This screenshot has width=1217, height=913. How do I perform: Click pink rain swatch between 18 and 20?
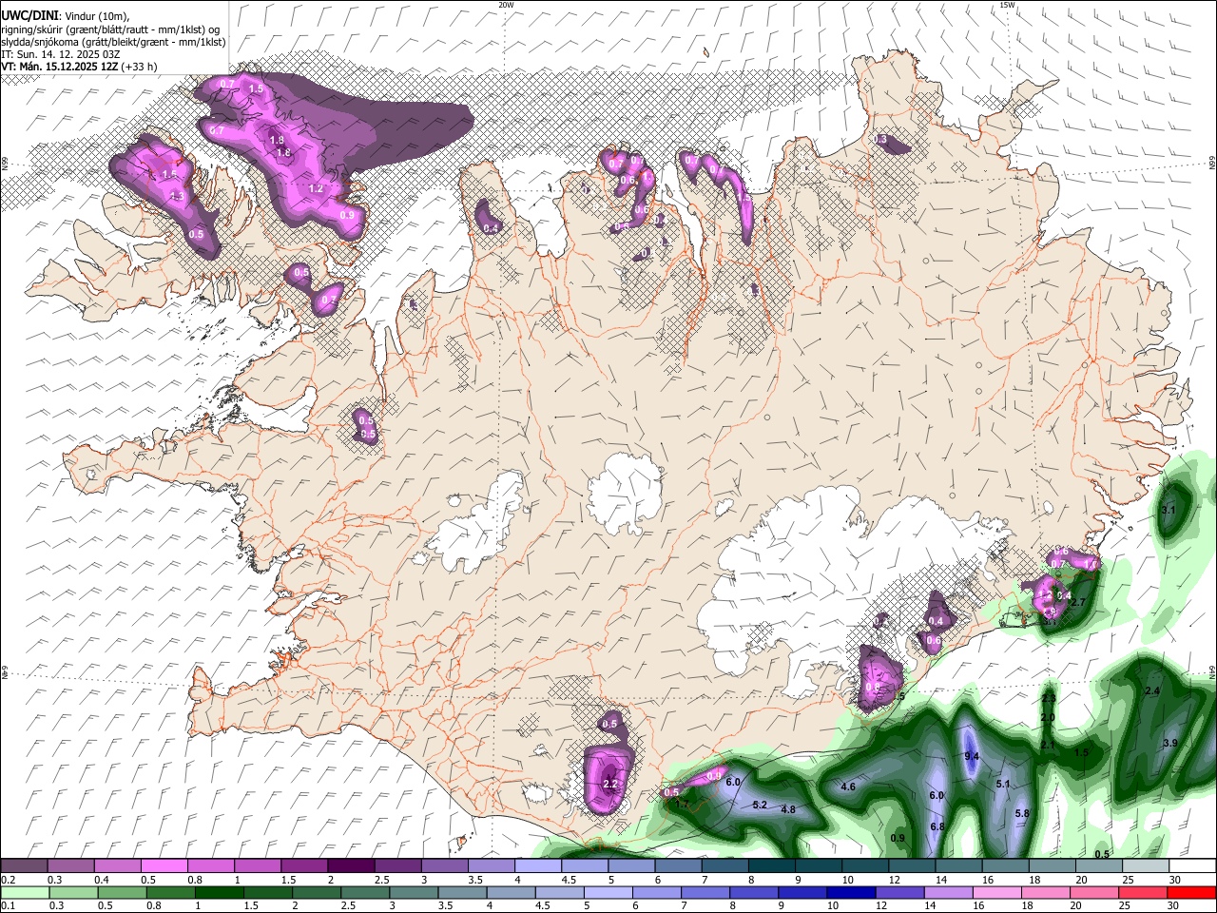coord(1045,892)
